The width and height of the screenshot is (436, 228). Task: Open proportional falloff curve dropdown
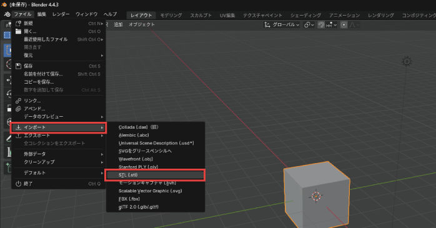pos(354,25)
